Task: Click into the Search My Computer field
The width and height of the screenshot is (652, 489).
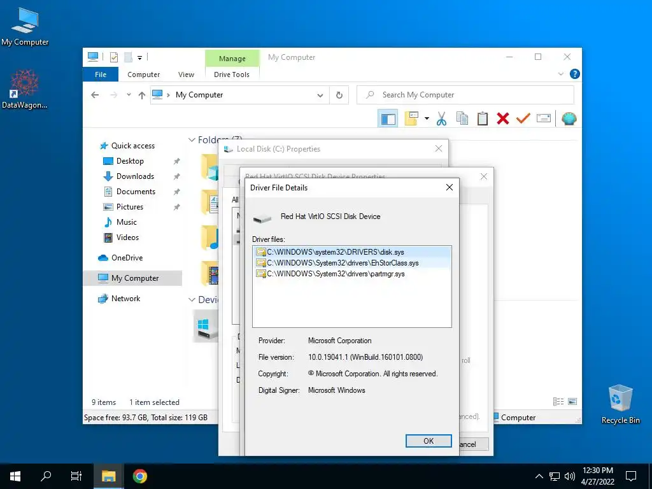Action: [465, 95]
